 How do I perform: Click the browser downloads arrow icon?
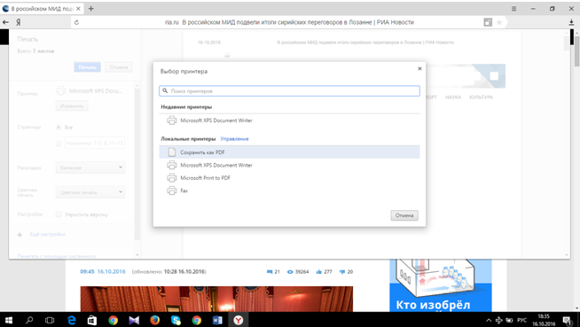coord(571,22)
